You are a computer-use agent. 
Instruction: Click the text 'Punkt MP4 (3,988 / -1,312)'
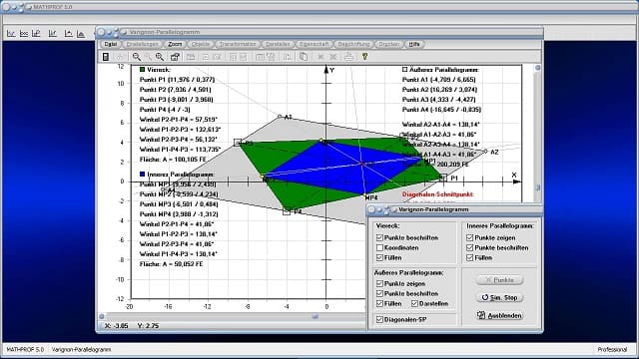[x=179, y=214]
